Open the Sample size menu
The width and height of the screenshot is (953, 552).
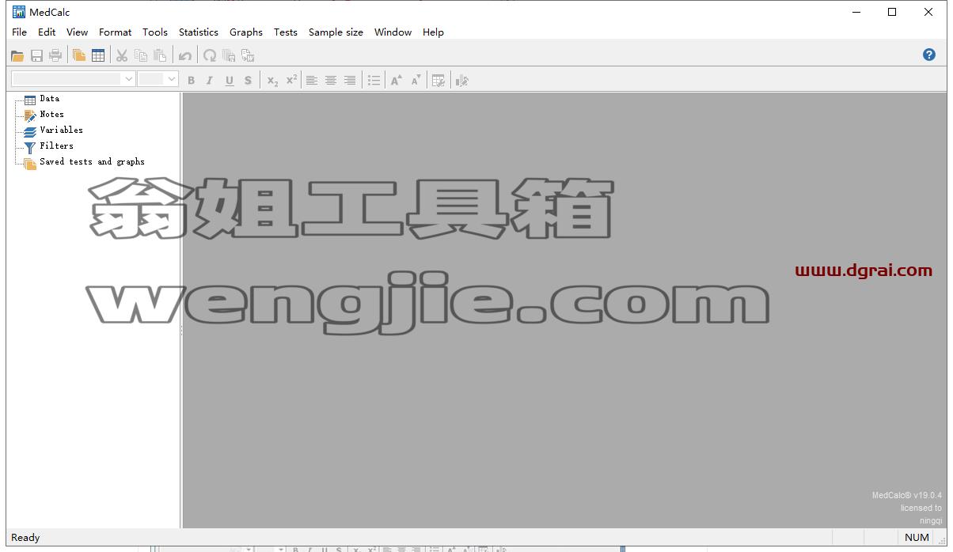tap(336, 32)
